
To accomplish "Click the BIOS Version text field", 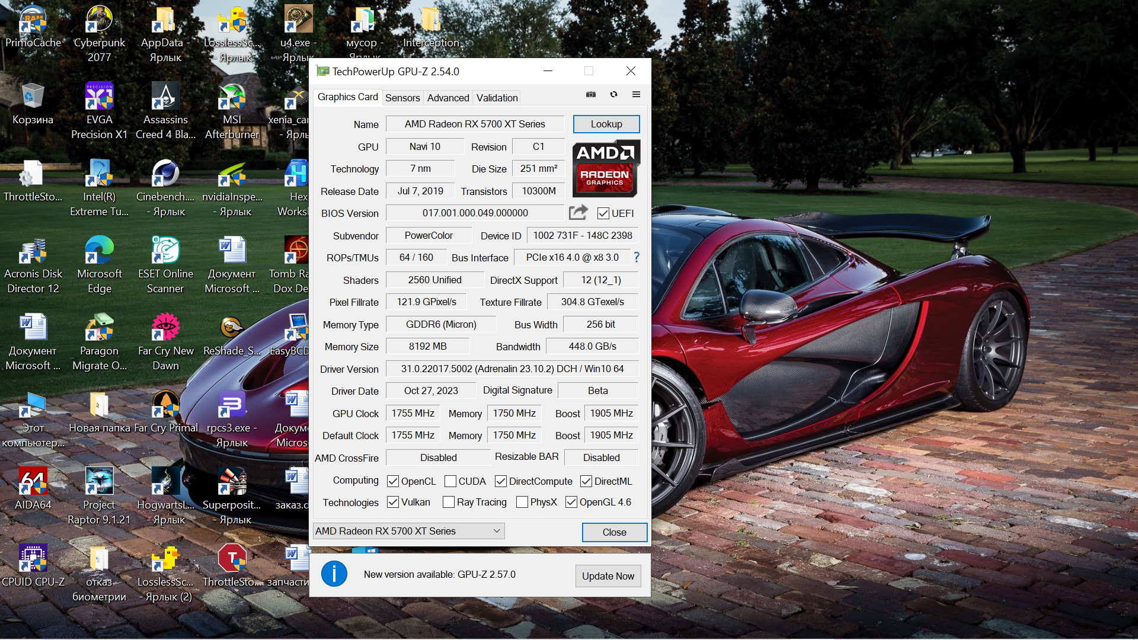I will pos(475,213).
